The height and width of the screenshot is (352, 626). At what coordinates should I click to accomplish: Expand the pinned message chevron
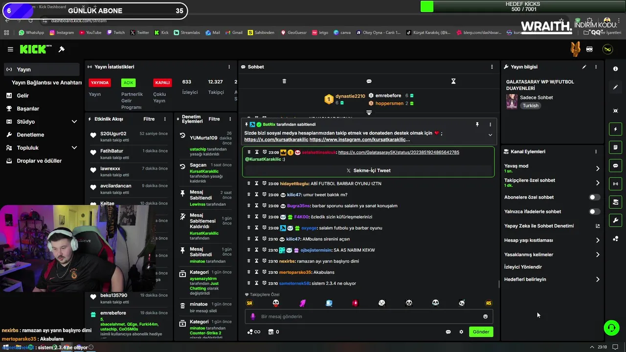coord(490,135)
